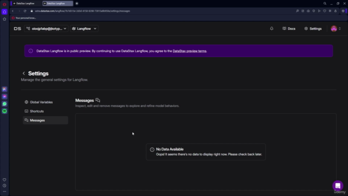Click the lock site info icon

coord(32,11)
